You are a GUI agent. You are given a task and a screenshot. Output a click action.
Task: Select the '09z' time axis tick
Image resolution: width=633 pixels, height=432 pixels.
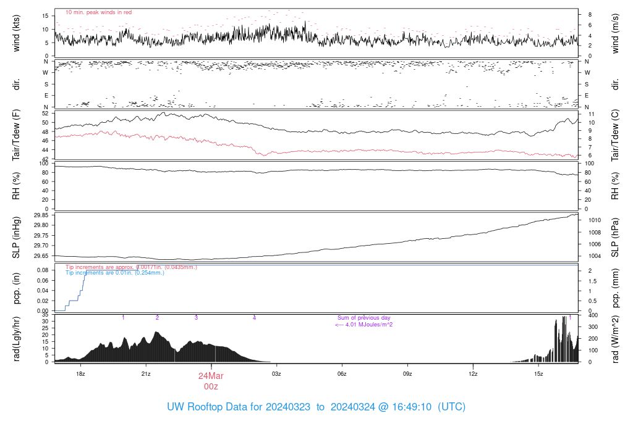click(x=407, y=373)
